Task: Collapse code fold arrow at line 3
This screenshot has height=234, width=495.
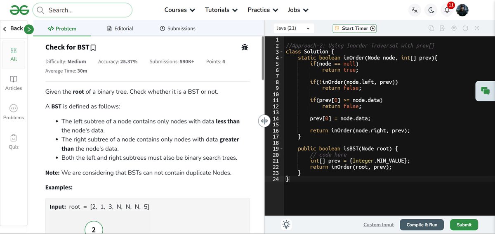Action: pyautogui.click(x=282, y=52)
